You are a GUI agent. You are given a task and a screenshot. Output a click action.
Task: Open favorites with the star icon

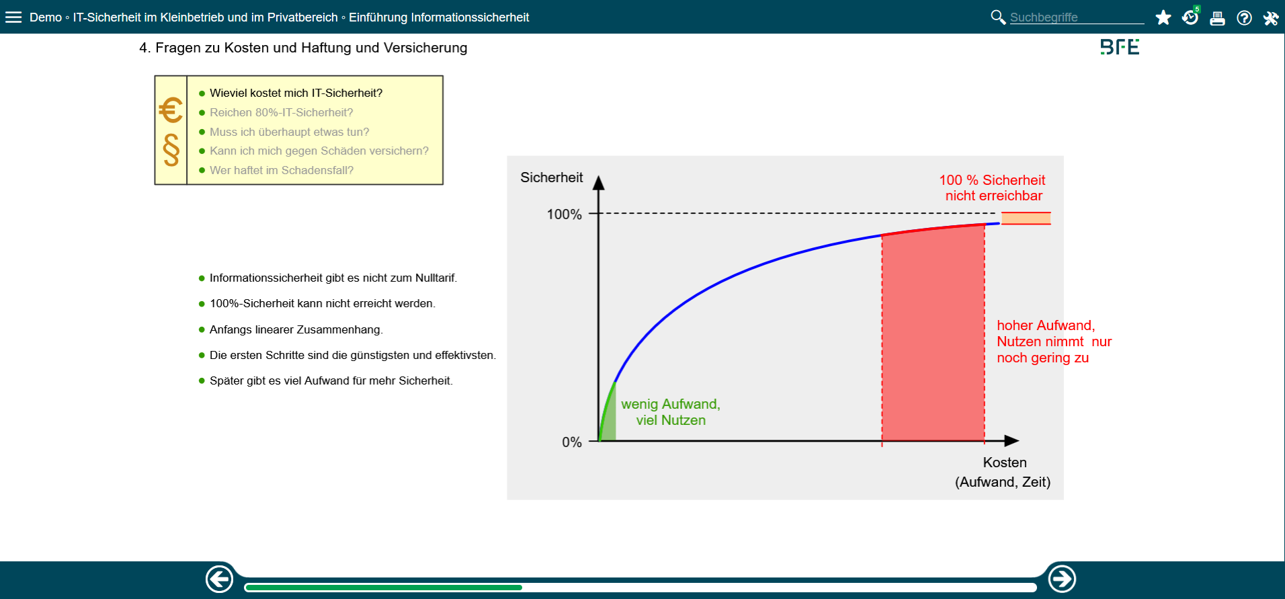pyautogui.click(x=1163, y=18)
